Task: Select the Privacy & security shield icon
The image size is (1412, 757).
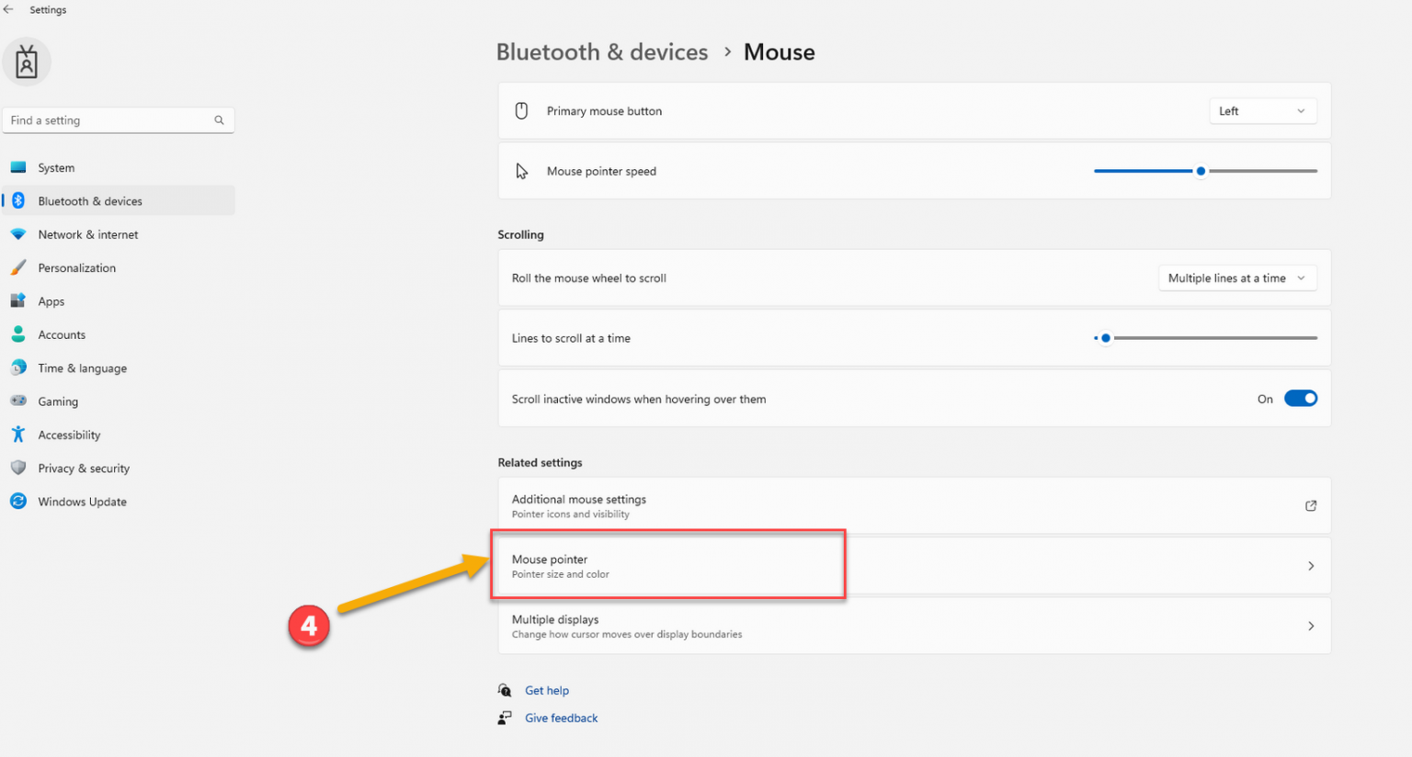Action: [x=19, y=468]
